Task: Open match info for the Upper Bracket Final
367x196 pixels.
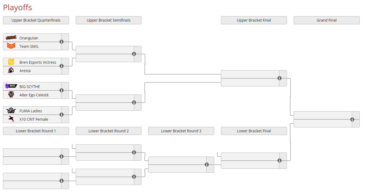Action: (x=279, y=78)
